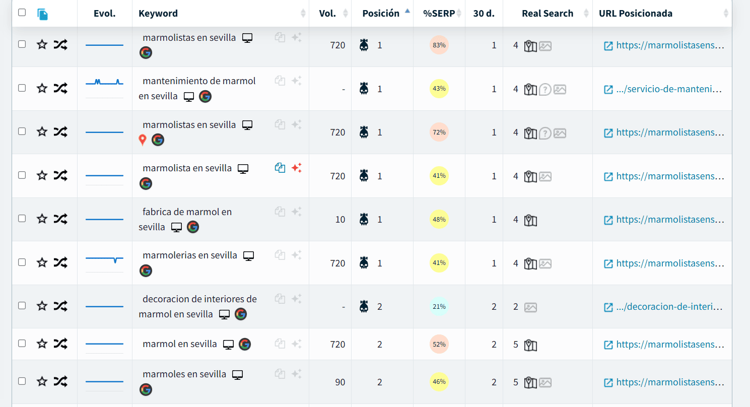Viewport: 750px width, 407px height.
Task: Open the decoracion-de-interi... URL link
Action: 669,307
